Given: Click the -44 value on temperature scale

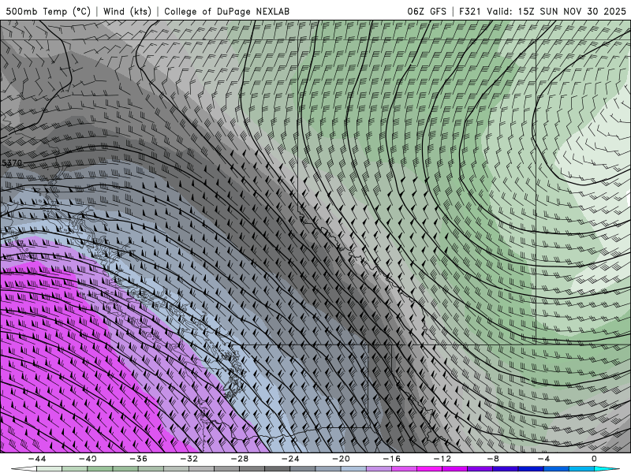Looking at the screenshot, I should (x=37, y=459).
